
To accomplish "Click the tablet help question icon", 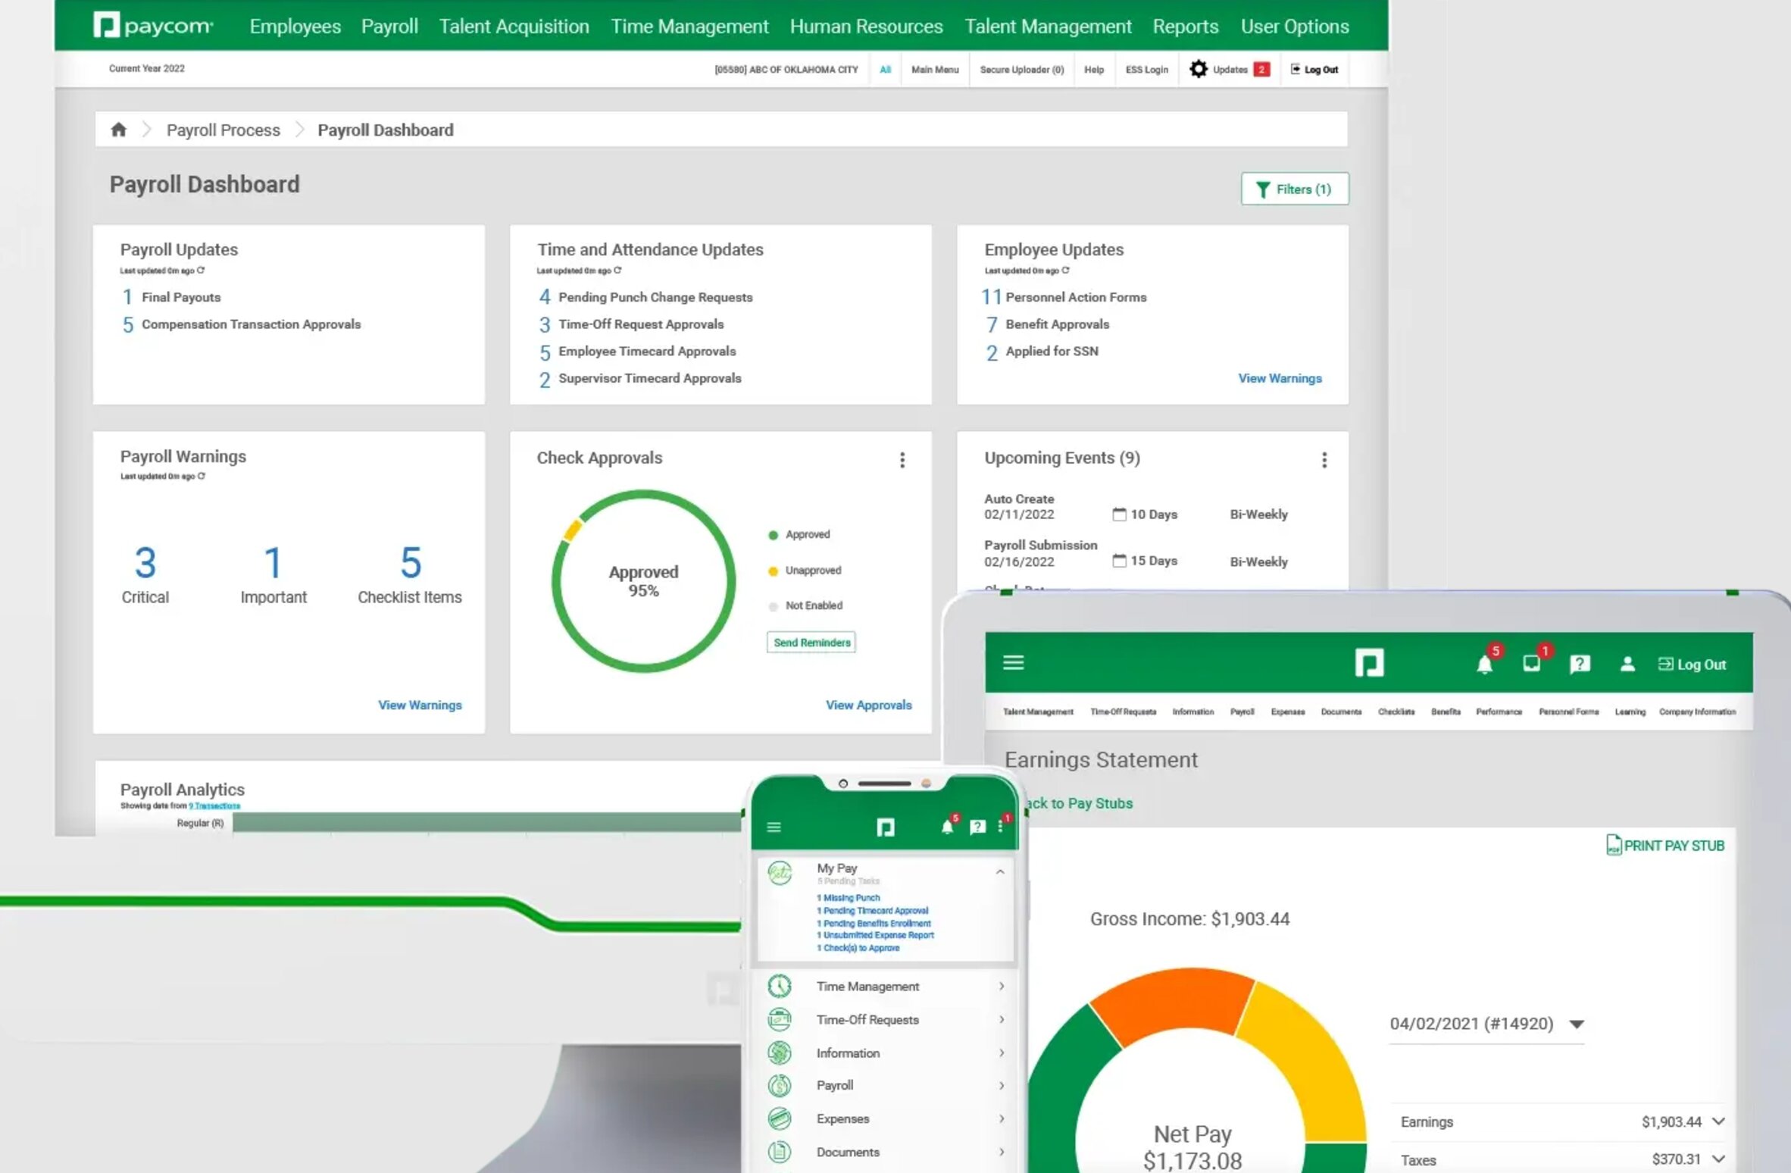I will tap(1580, 665).
